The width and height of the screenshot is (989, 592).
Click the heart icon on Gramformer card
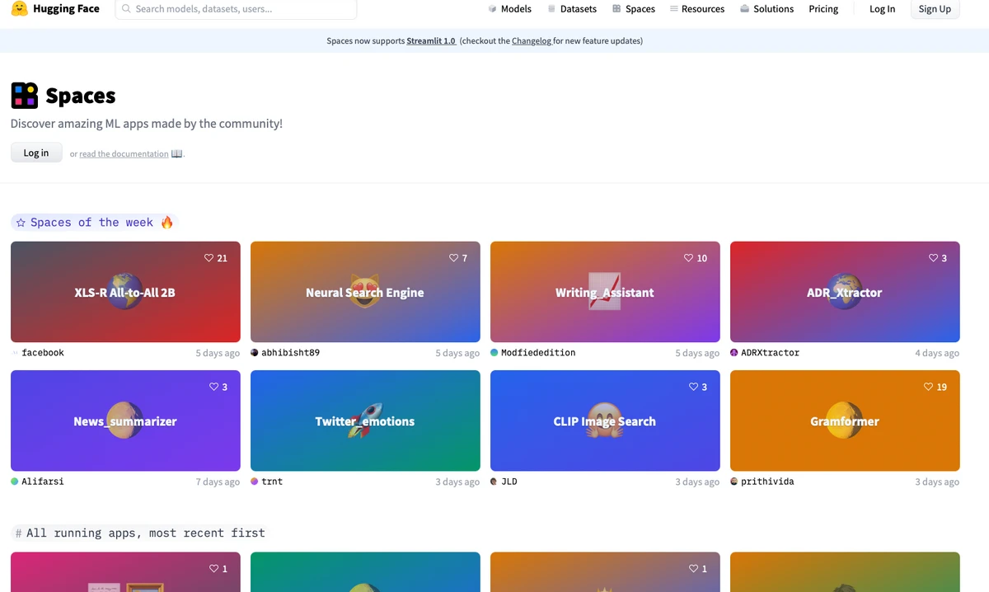(928, 387)
